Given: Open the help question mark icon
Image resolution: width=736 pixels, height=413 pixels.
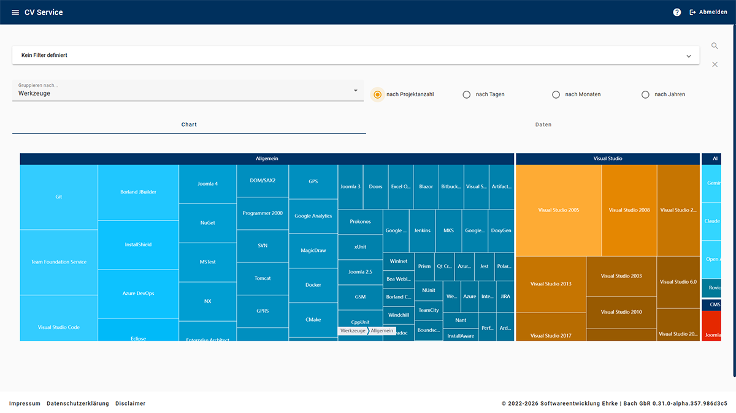Looking at the screenshot, I should click(x=677, y=12).
